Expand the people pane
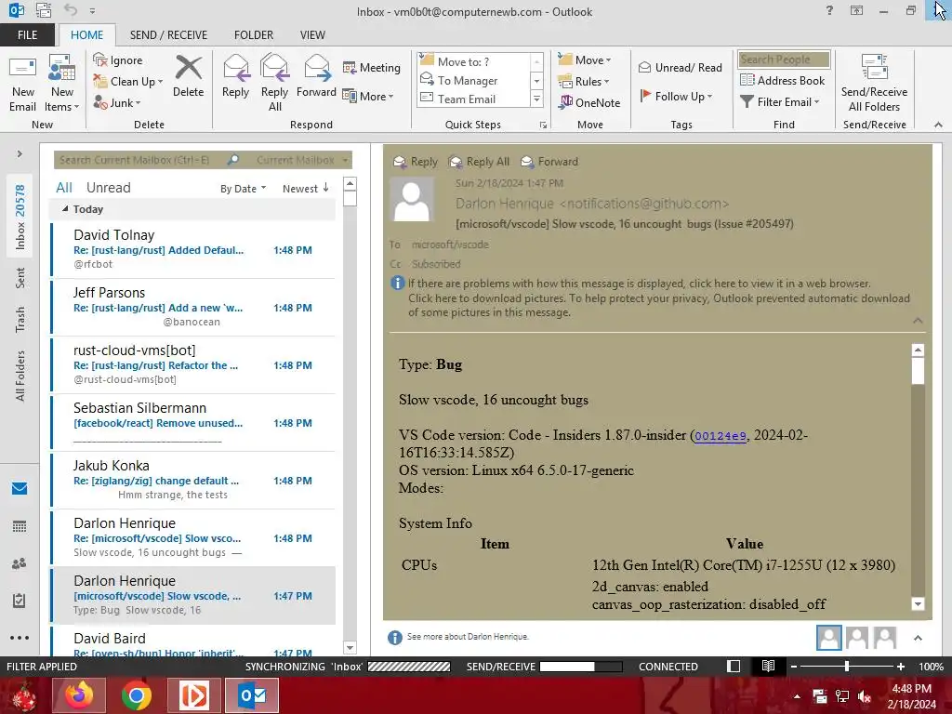Screen dimensions: 952x714 point(918,638)
